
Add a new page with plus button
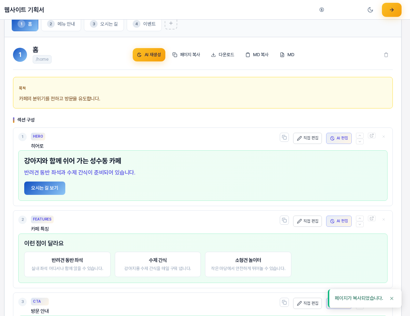[x=171, y=24]
